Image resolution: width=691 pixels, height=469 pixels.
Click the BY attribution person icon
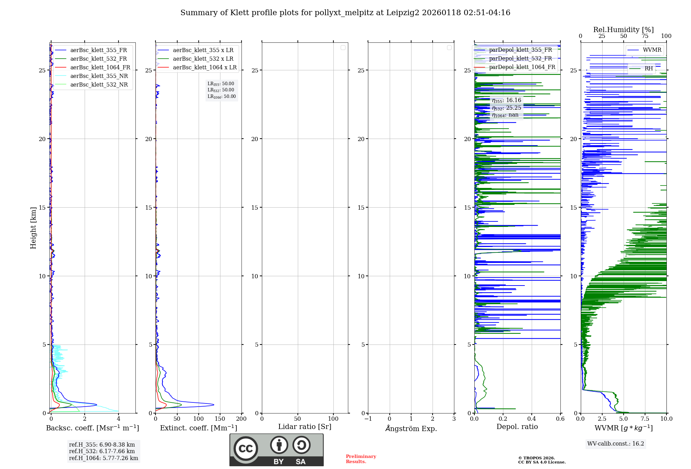point(279,445)
